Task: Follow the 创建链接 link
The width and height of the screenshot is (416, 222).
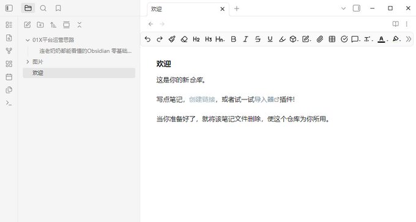Action: [x=202, y=99]
